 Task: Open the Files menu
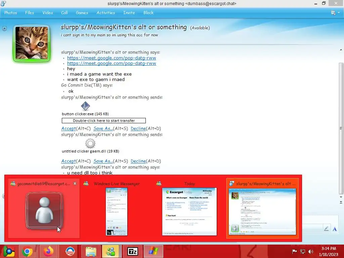[x=30, y=13]
